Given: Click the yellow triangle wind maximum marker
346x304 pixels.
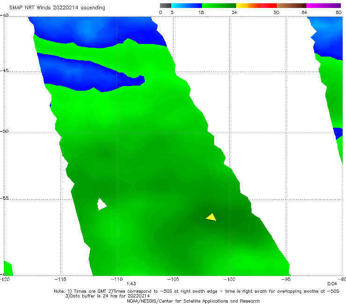Looking at the screenshot, I should point(211,217).
